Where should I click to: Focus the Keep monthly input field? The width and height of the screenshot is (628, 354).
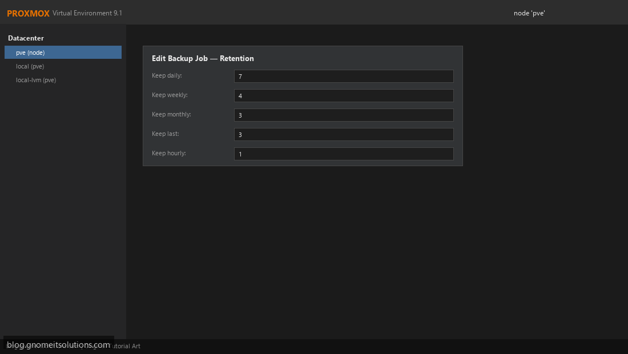pyautogui.click(x=344, y=115)
